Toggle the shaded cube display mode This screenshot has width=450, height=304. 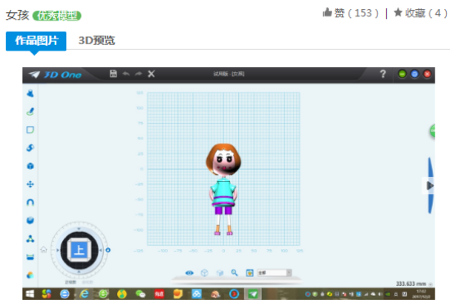(220, 273)
